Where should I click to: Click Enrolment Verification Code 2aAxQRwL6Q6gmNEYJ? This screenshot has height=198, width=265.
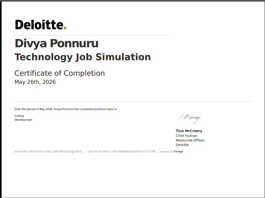(48, 151)
